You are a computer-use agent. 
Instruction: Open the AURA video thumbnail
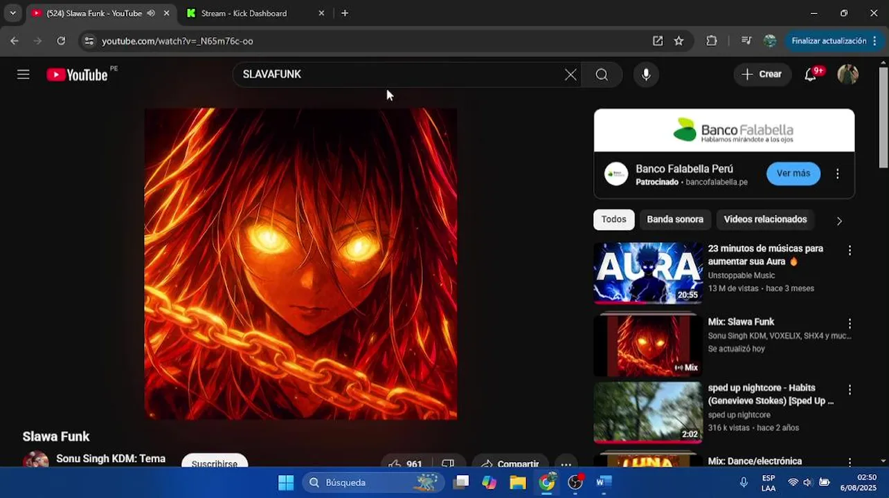tap(648, 273)
